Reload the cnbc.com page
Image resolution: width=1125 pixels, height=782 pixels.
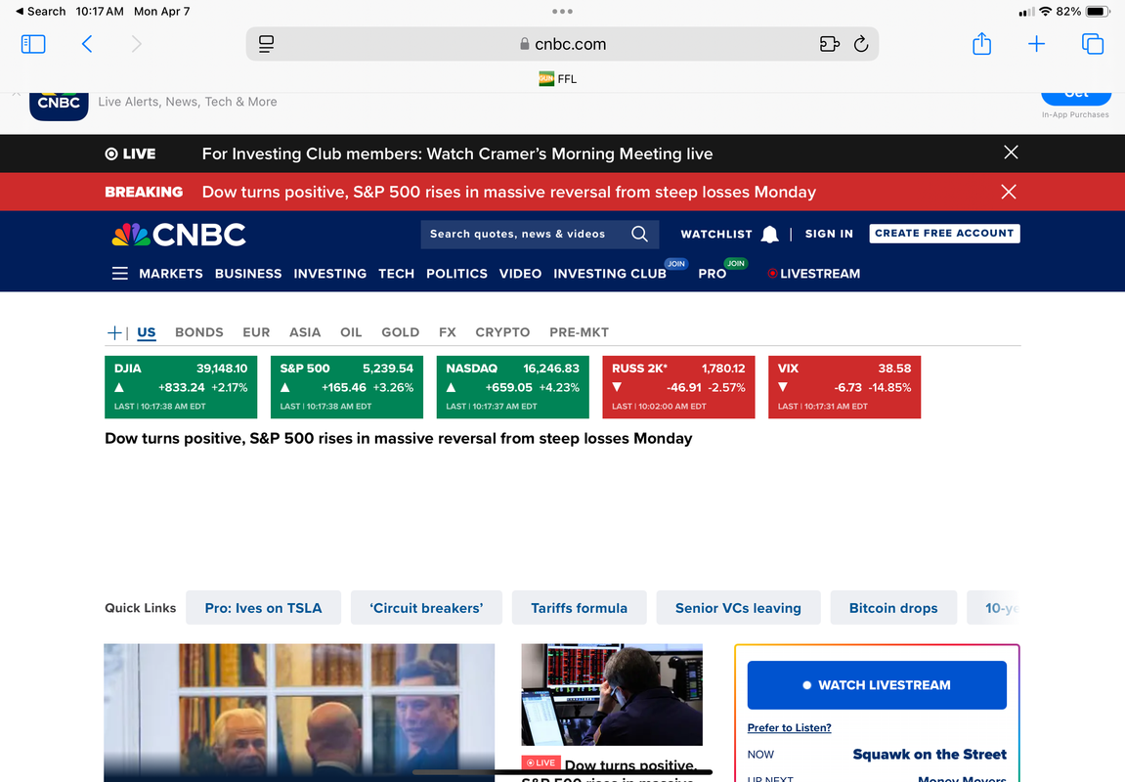[861, 45]
